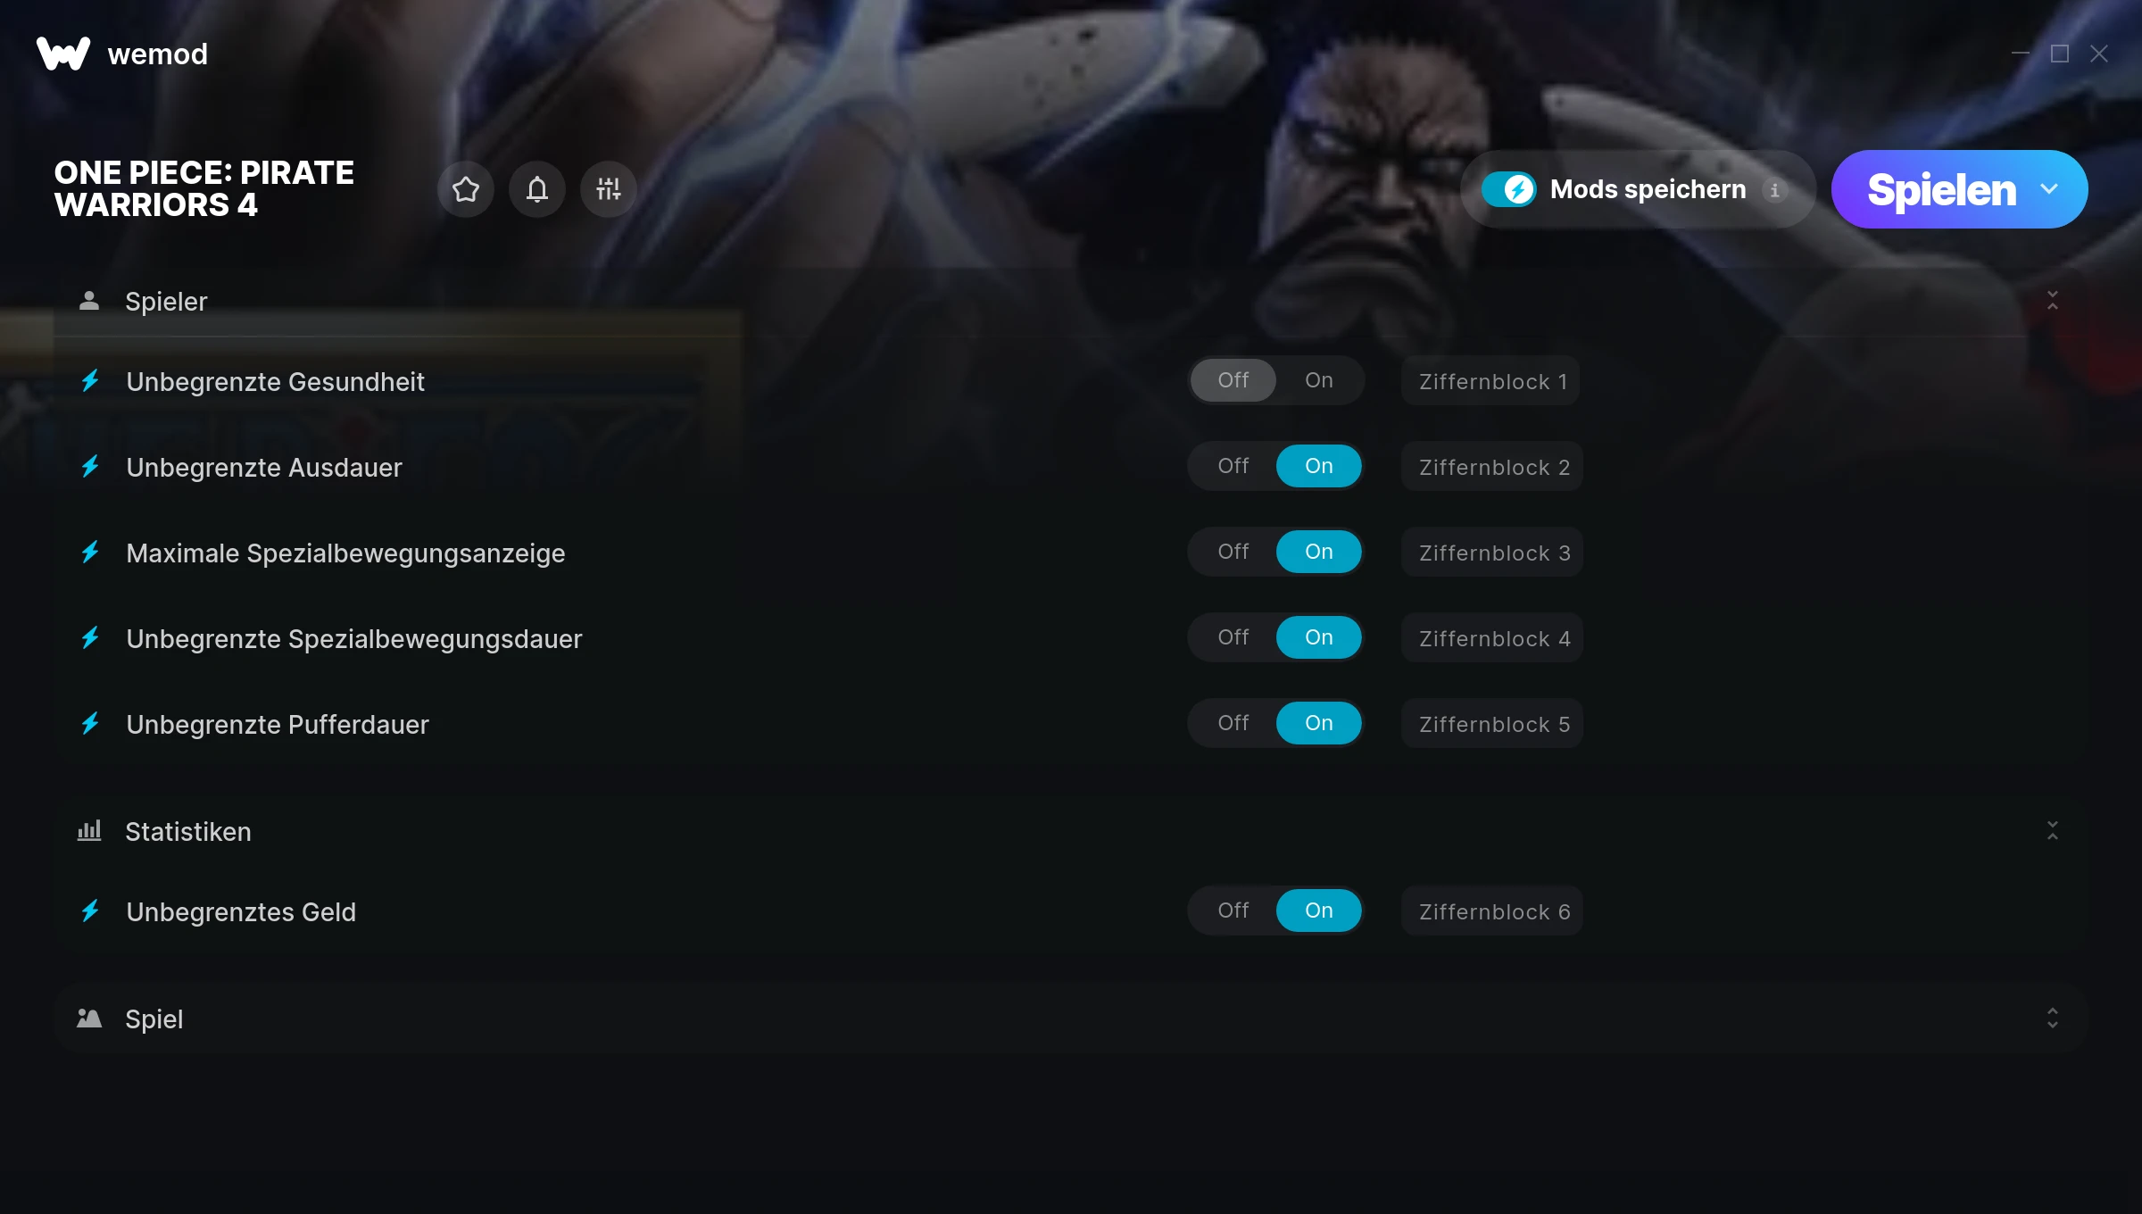
Task: Collapse the Spieler section chevron
Action: [2053, 301]
